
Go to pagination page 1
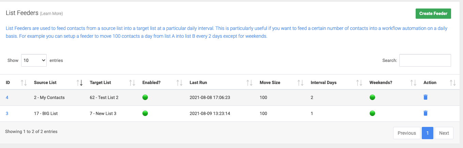click(x=427, y=133)
